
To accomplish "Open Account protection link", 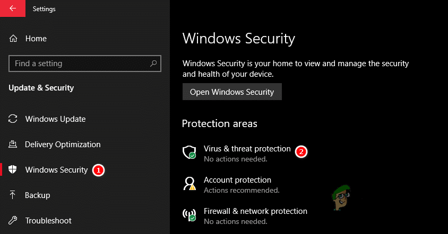I will (x=237, y=180).
